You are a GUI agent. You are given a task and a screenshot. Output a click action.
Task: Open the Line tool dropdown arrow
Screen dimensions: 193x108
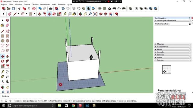coord(19,14)
